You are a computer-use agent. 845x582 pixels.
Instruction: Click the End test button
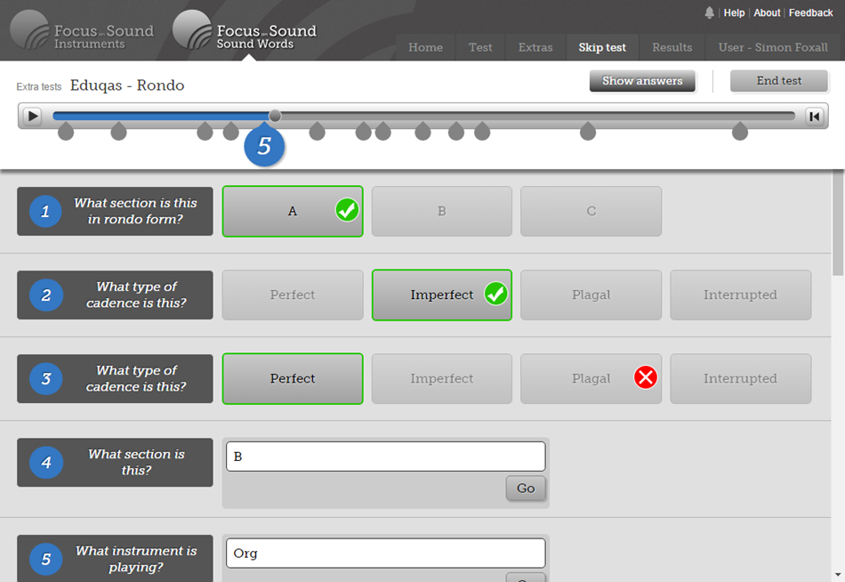click(x=778, y=81)
